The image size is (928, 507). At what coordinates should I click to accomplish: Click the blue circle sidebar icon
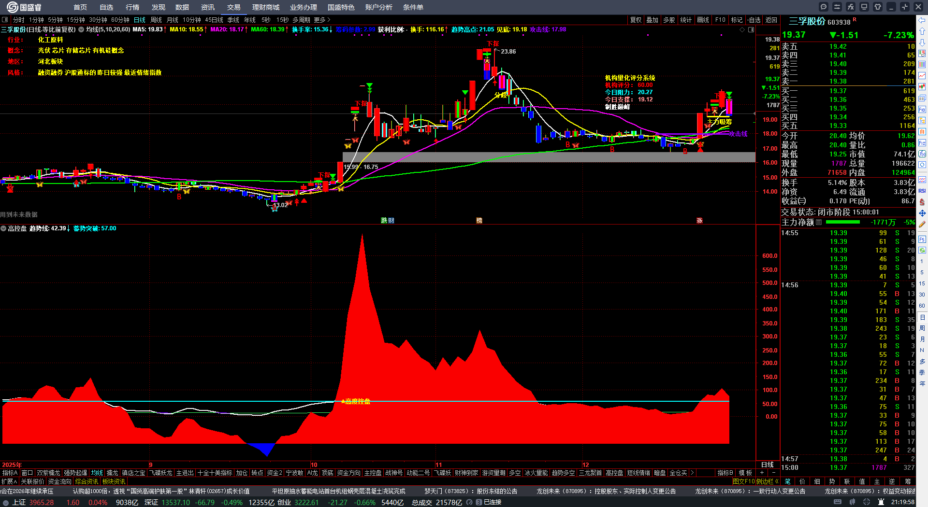(922, 165)
